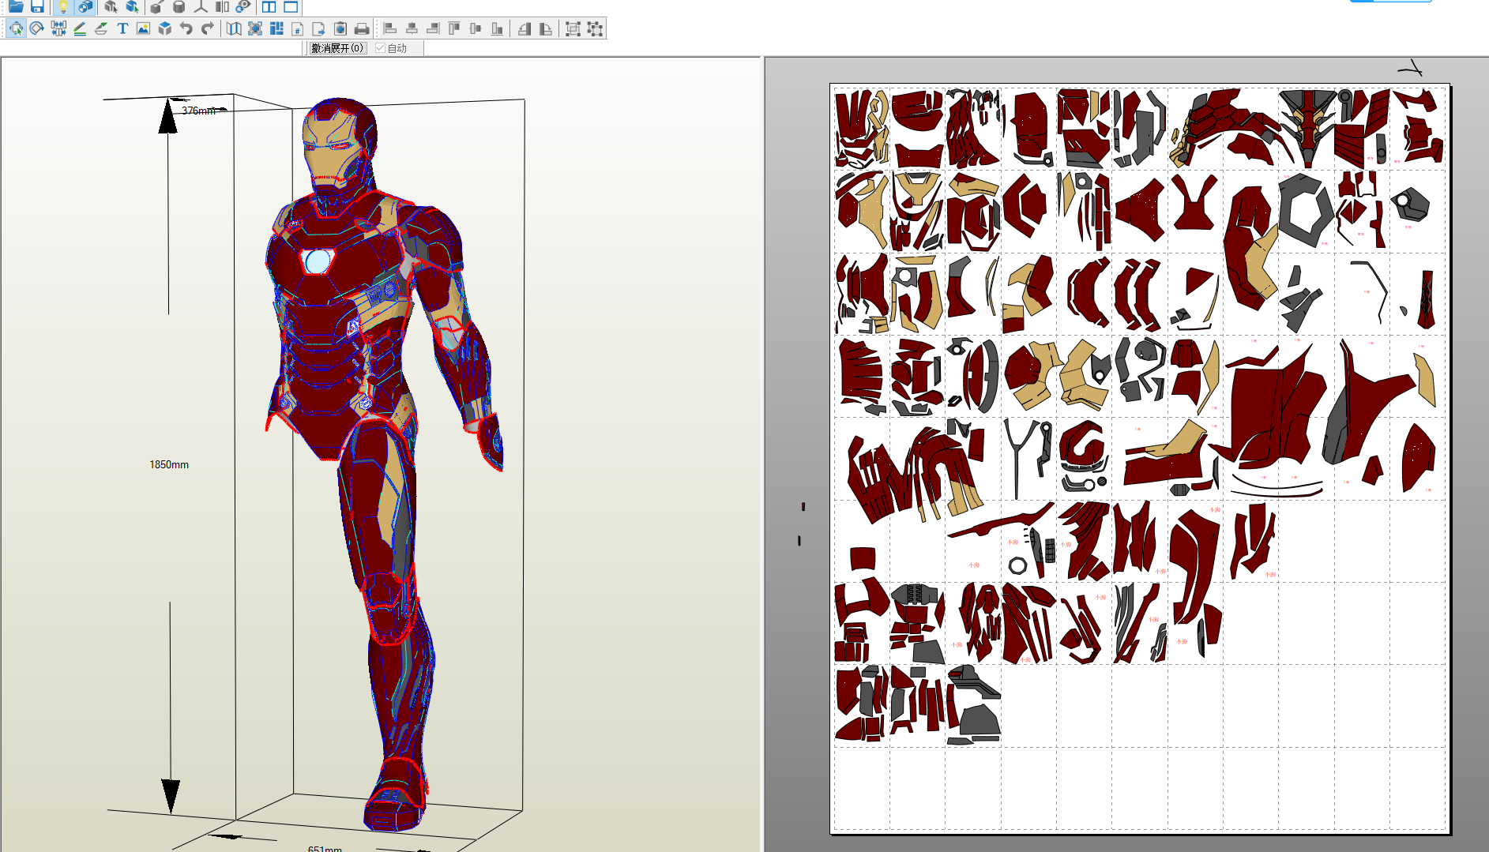The image size is (1489, 852).
Task: Click the gray cylinder icon
Action: 179,6
